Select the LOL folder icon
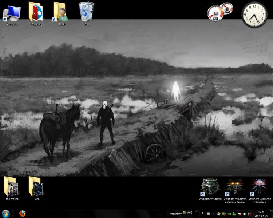This screenshot has width=273, height=218. (x=37, y=187)
